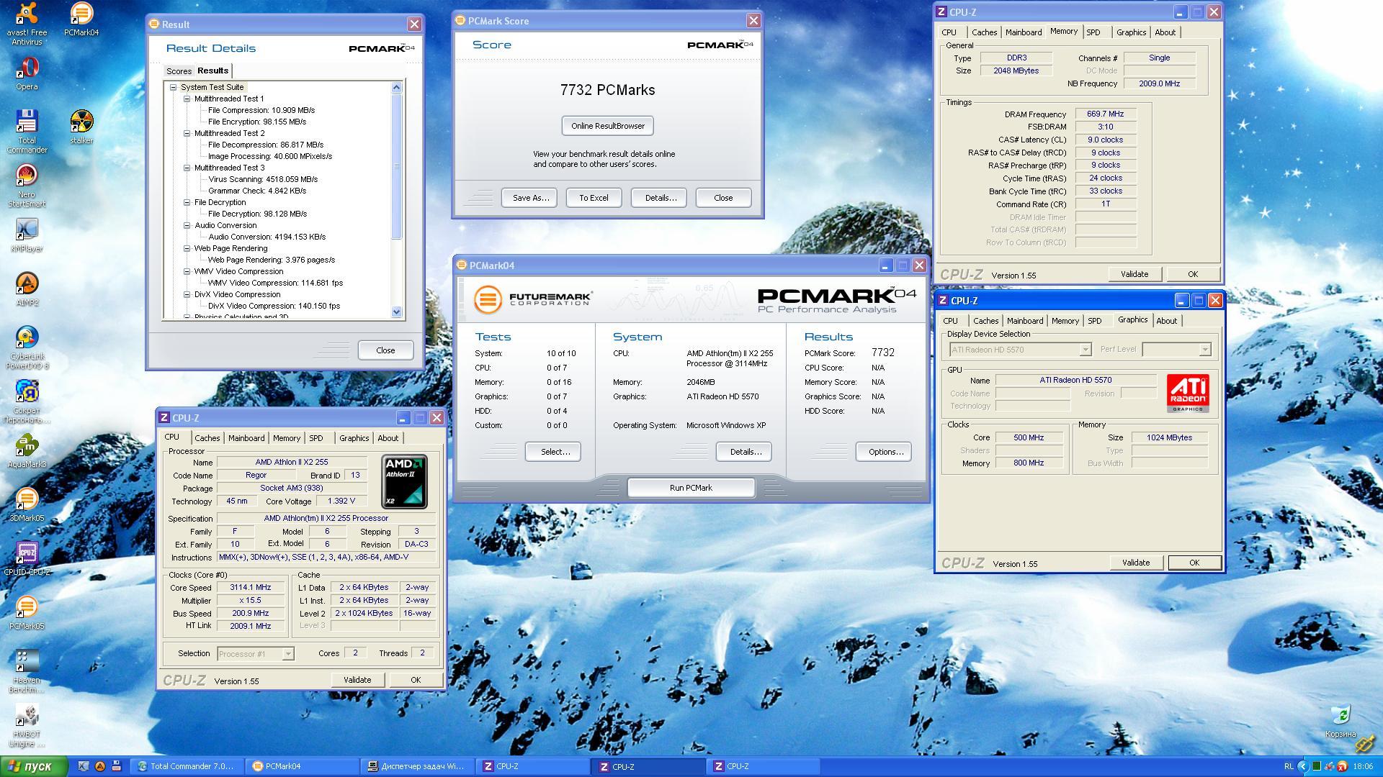Open HWBOT Unigine desktop icon
The height and width of the screenshot is (777, 1383).
point(27,725)
